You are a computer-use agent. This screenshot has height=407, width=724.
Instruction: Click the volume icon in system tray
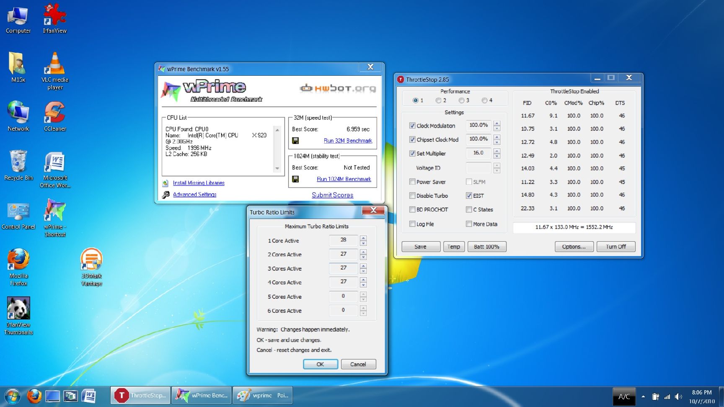[679, 397]
